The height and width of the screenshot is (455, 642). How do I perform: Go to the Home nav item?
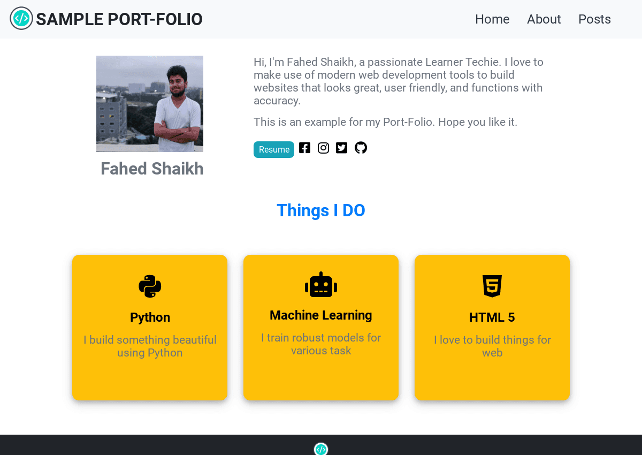click(x=492, y=19)
